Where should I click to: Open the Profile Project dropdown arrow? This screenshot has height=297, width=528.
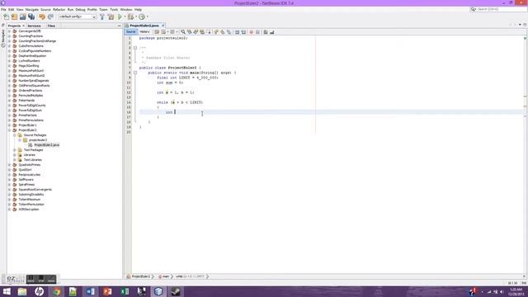148,16
